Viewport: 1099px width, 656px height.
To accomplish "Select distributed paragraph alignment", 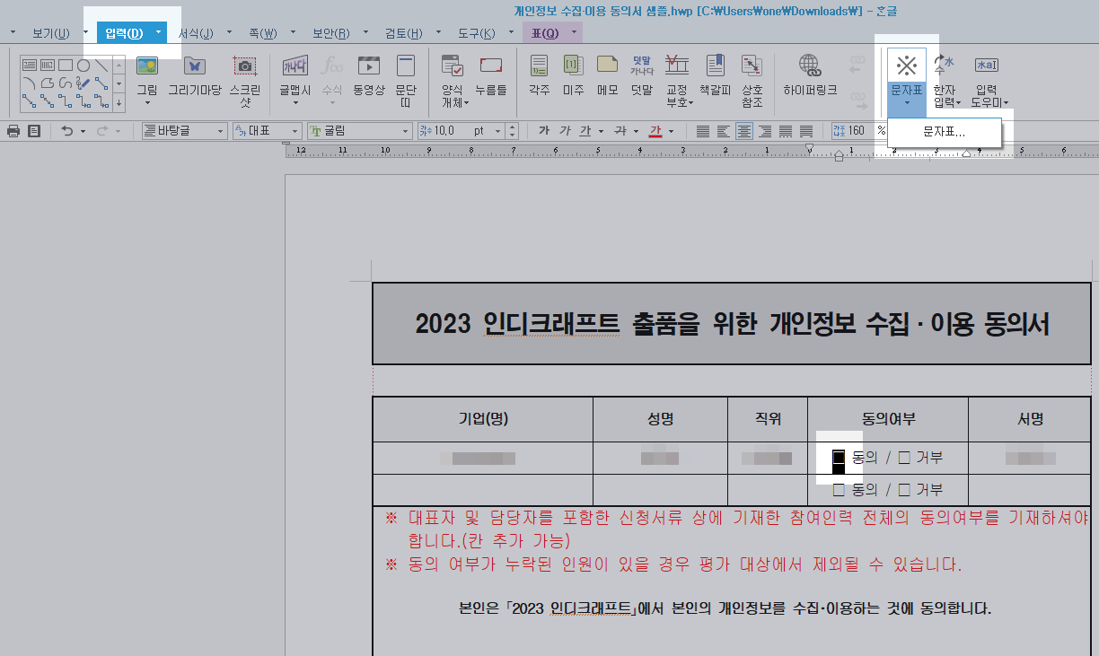I will 786,131.
